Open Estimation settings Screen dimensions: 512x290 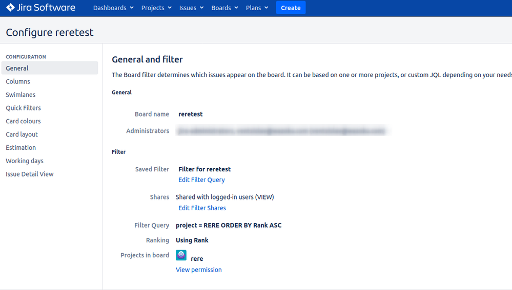point(21,148)
